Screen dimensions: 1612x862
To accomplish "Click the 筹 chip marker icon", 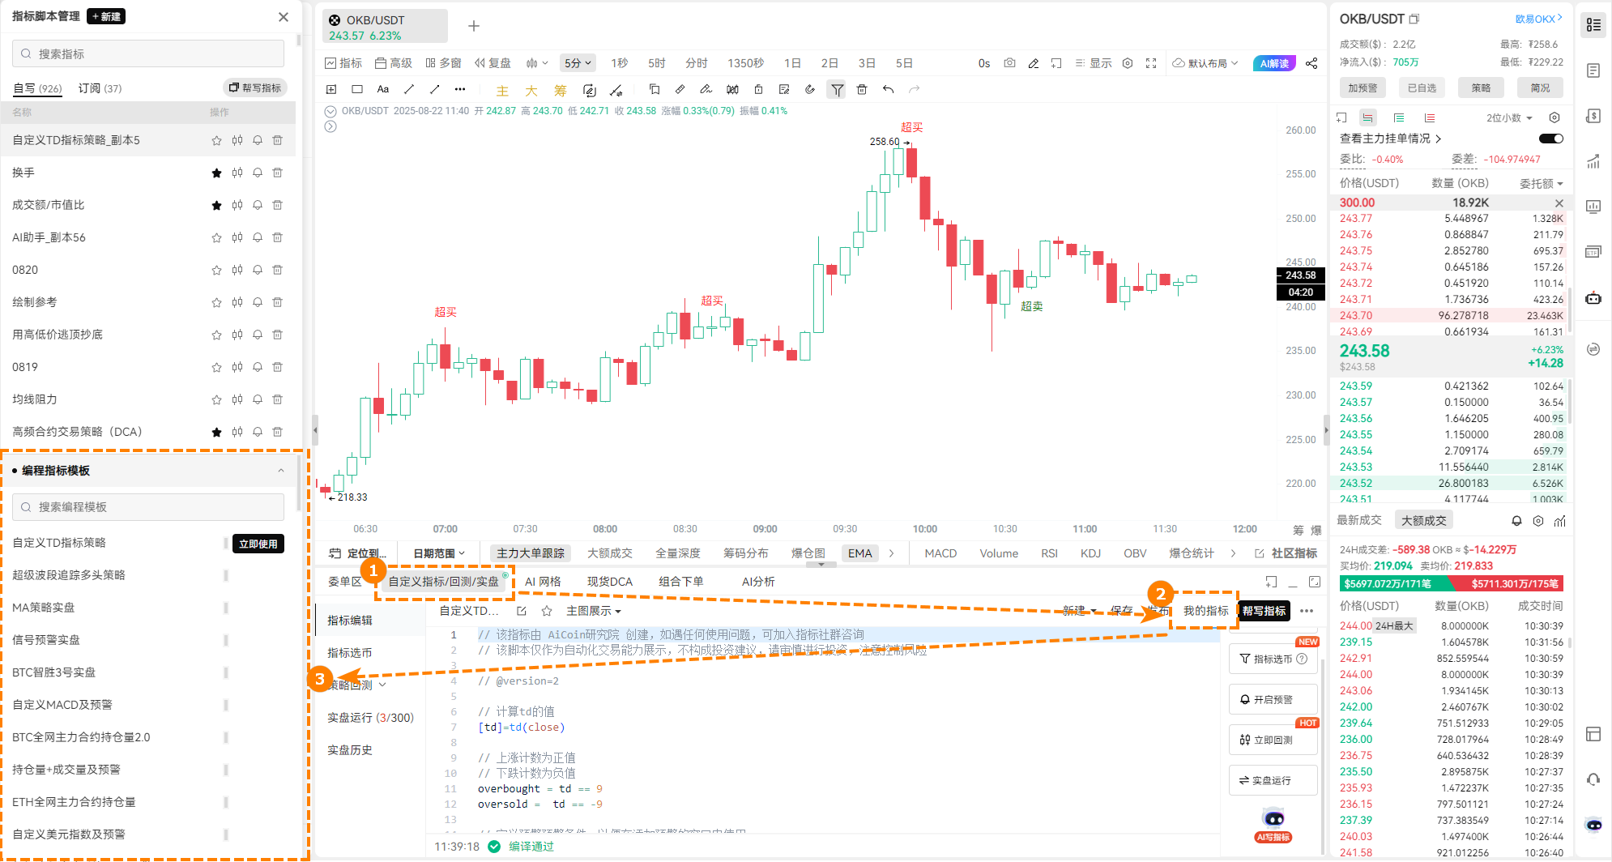I will [561, 91].
